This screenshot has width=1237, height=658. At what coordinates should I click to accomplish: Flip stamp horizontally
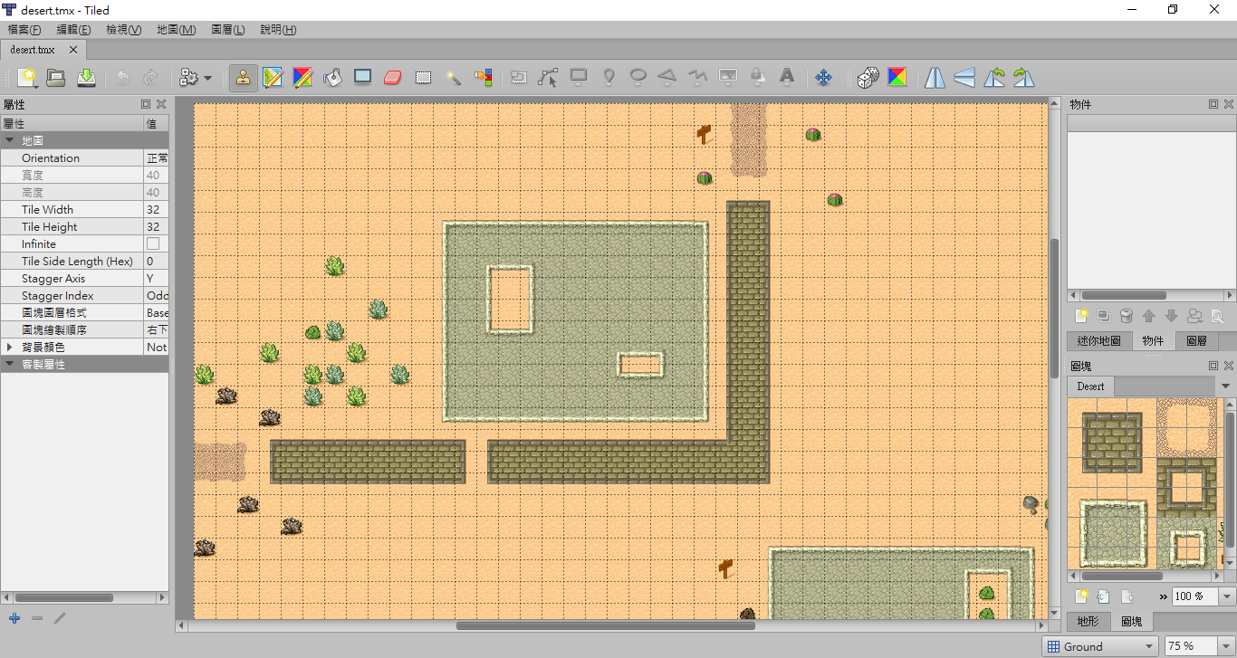point(935,78)
